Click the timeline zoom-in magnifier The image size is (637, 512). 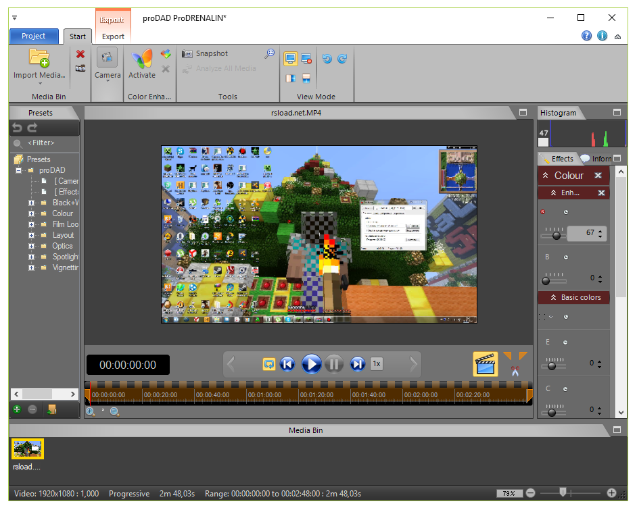click(90, 411)
